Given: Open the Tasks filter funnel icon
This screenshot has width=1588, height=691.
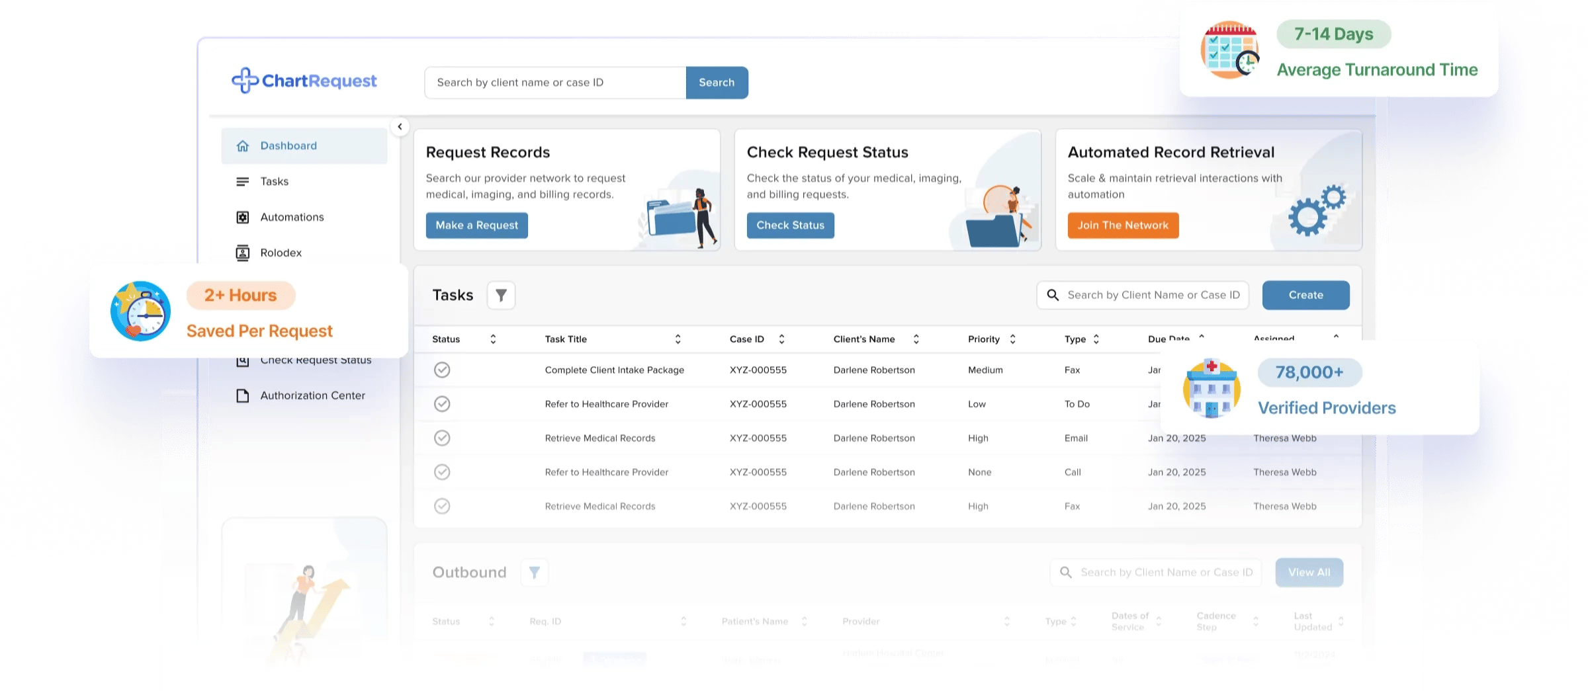Looking at the screenshot, I should click(501, 295).
